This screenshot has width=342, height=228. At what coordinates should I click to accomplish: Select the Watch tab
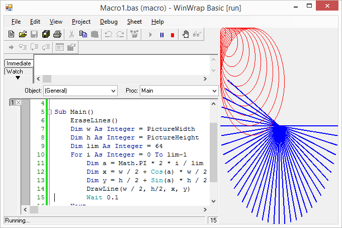[x=15, y=71]
